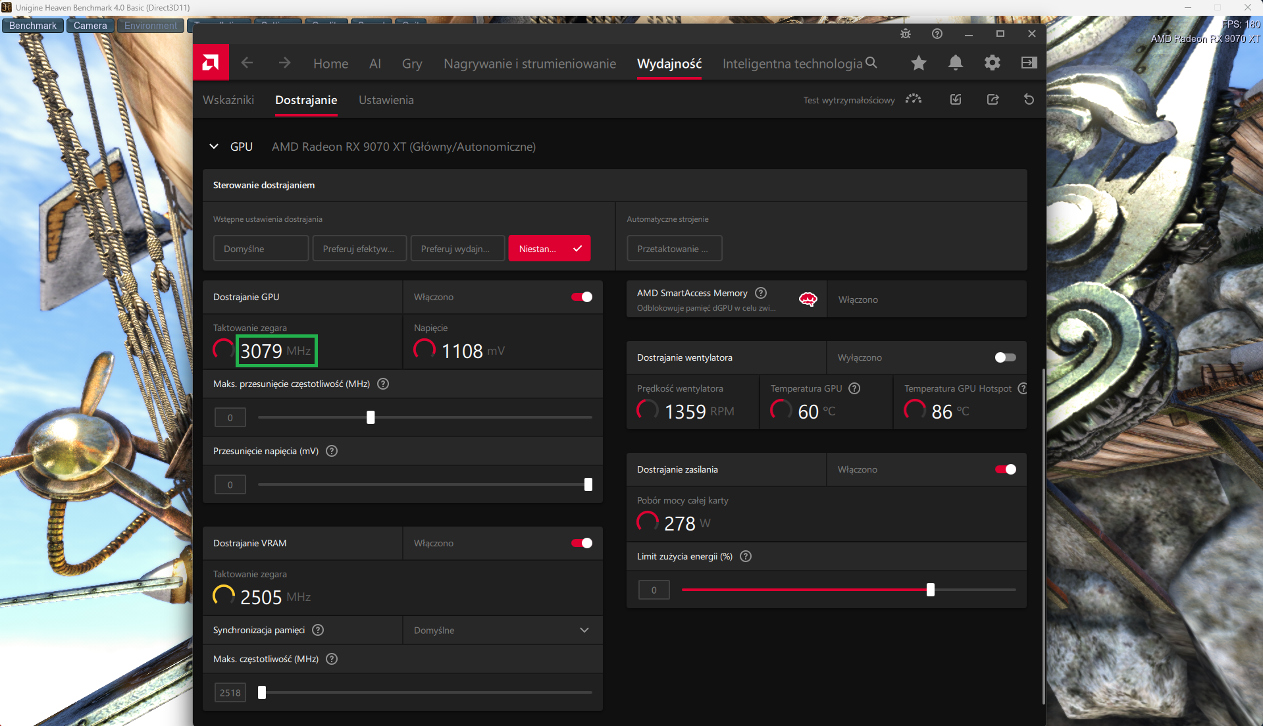Switch to the Wskaźniki tab
Image resolution: width=1263 pixels, height=726 pixels.
tap(228, 100)
